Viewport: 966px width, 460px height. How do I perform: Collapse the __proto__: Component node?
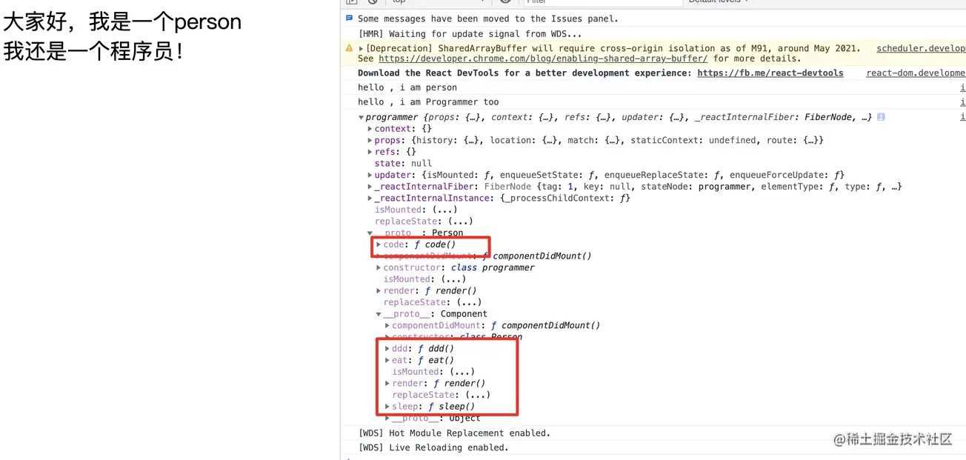point(379,314)
